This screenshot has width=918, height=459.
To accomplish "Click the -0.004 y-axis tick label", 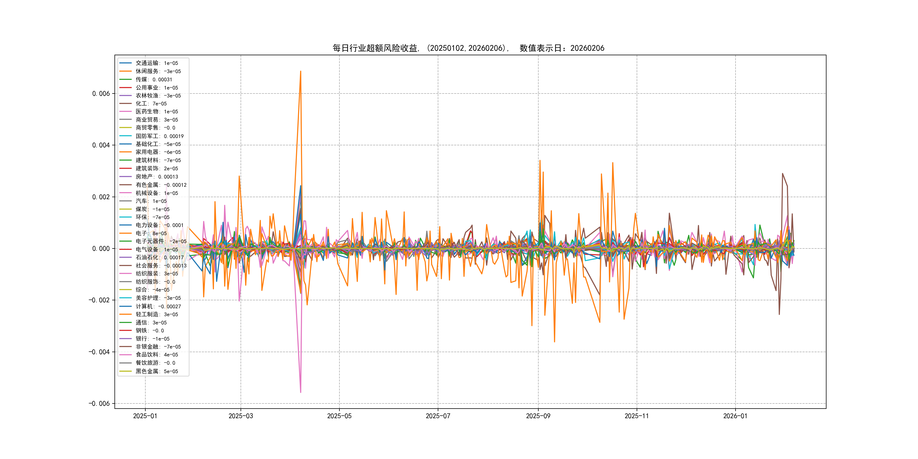I will pyautogui.click(x=99, y=352).
